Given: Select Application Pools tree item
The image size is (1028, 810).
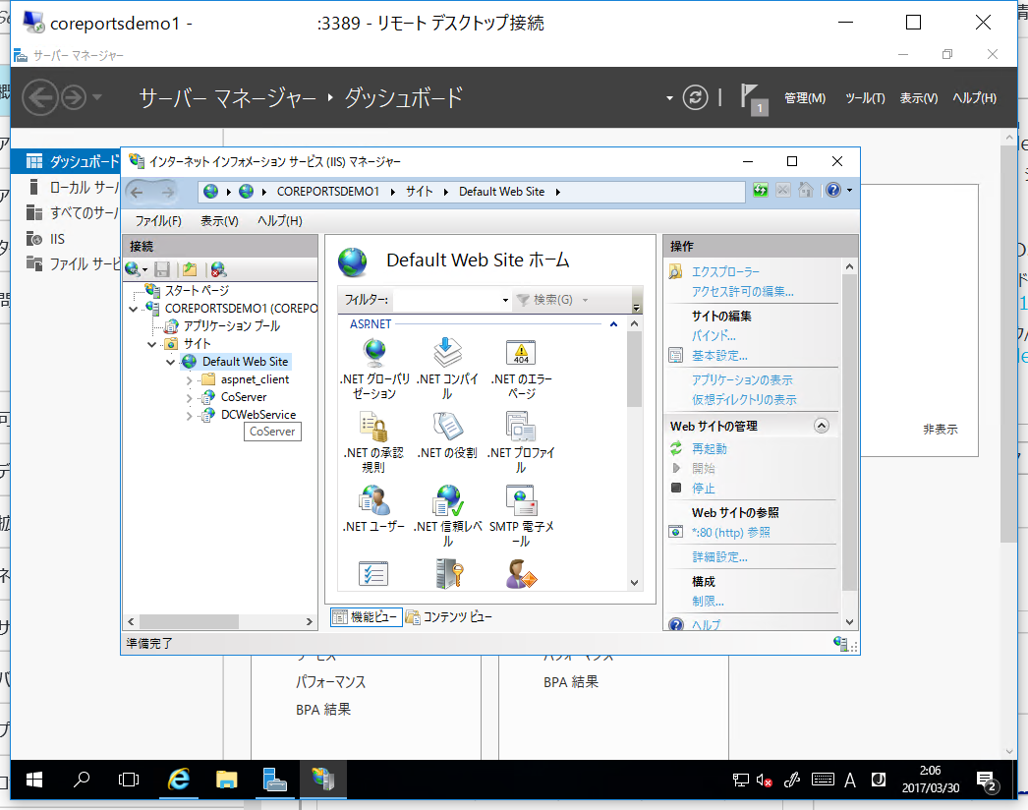Looking at the screenshot, I should [231, 326].
